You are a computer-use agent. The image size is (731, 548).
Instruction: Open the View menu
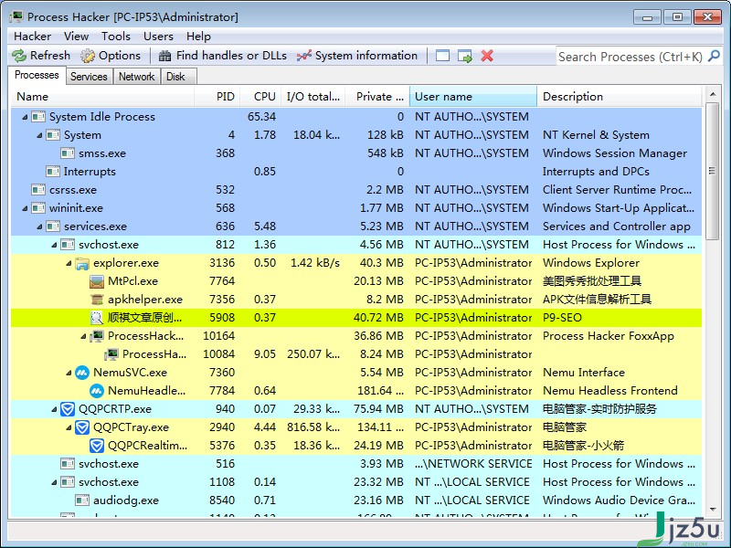click(x=76, y=37)
